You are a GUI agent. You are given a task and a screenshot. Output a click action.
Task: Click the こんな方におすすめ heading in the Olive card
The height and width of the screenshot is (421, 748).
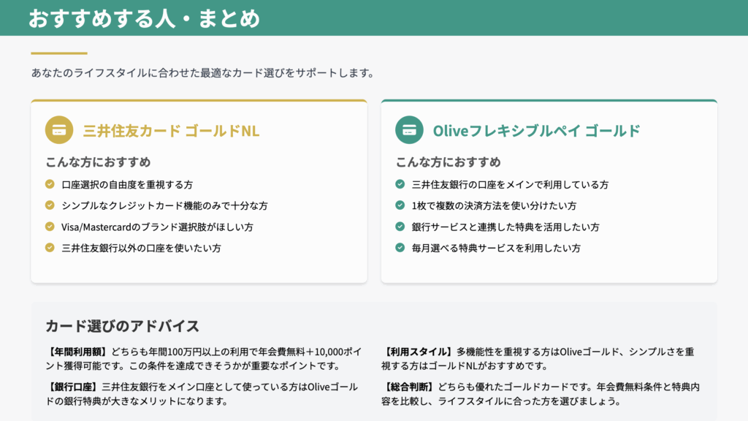449,162
